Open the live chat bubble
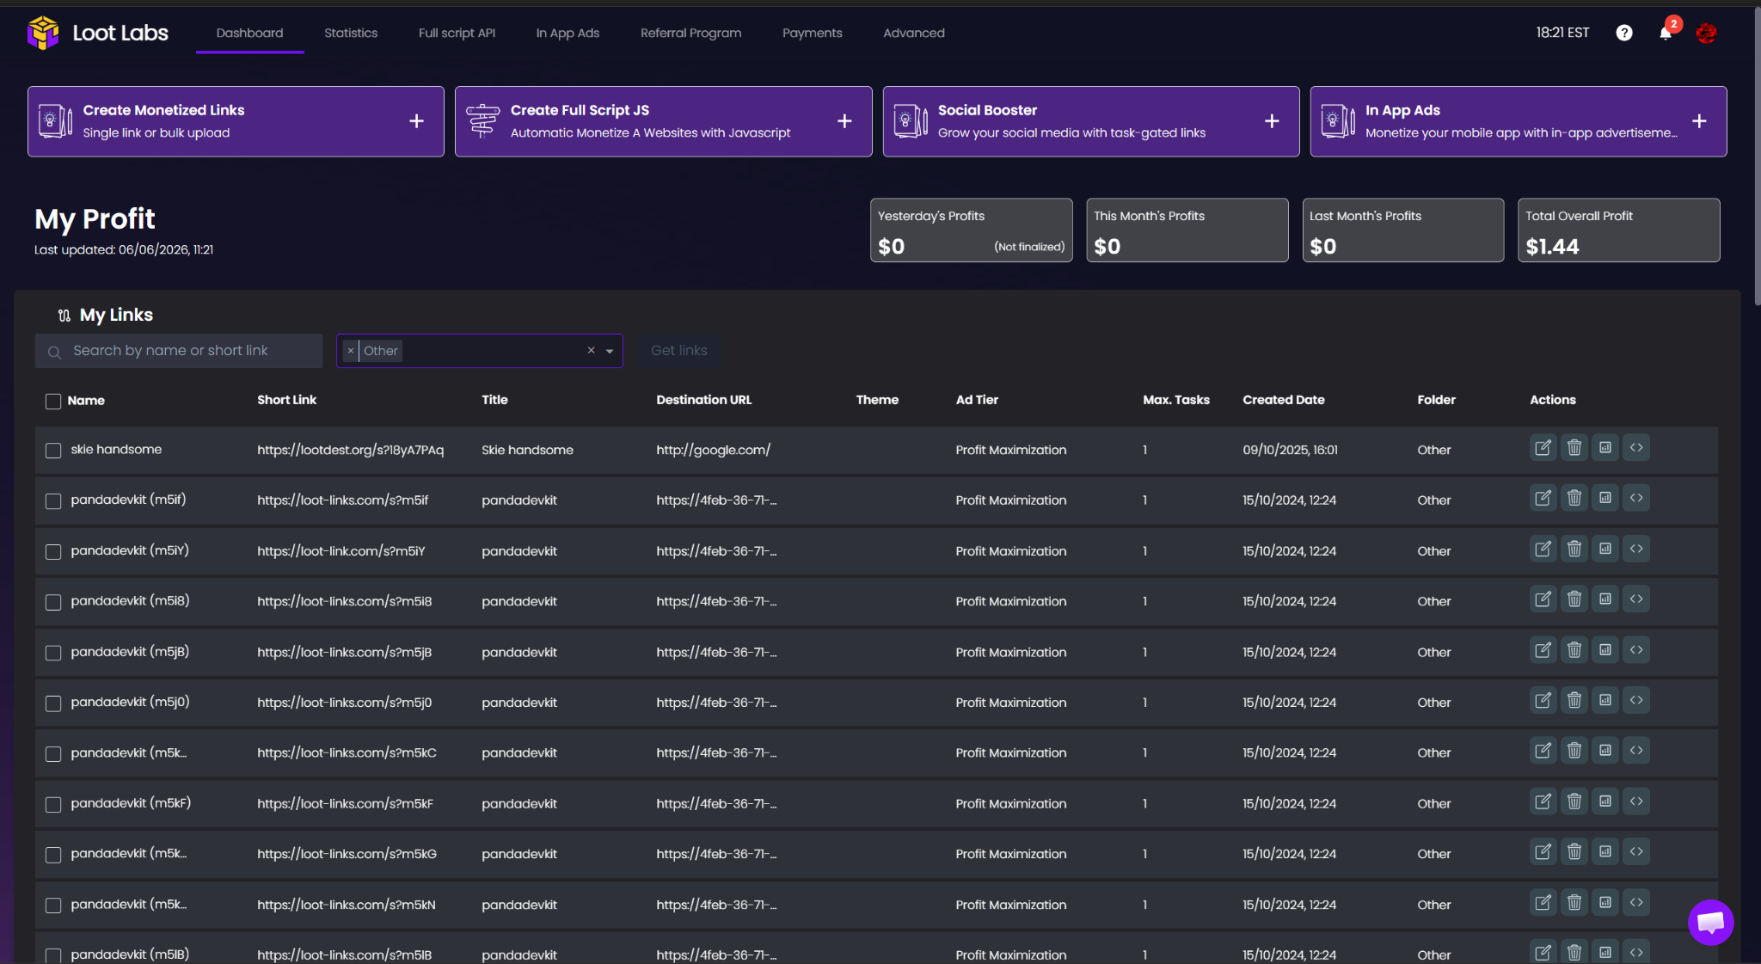The height and width of the screenshot is (964, 1761). click(1710, 923)
